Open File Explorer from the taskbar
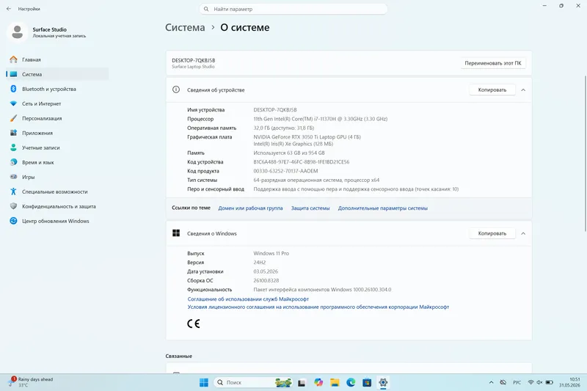 coord(335,382)
